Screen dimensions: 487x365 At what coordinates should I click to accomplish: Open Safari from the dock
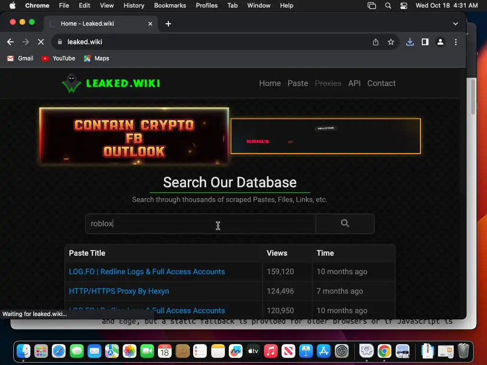[58, 351]
